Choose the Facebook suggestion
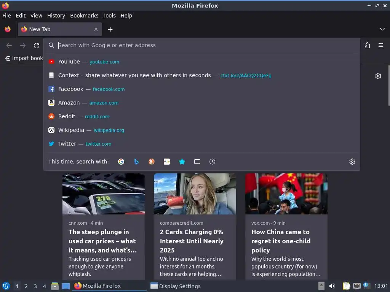Screen dimensions: 390x292 (x=202, y=89)
